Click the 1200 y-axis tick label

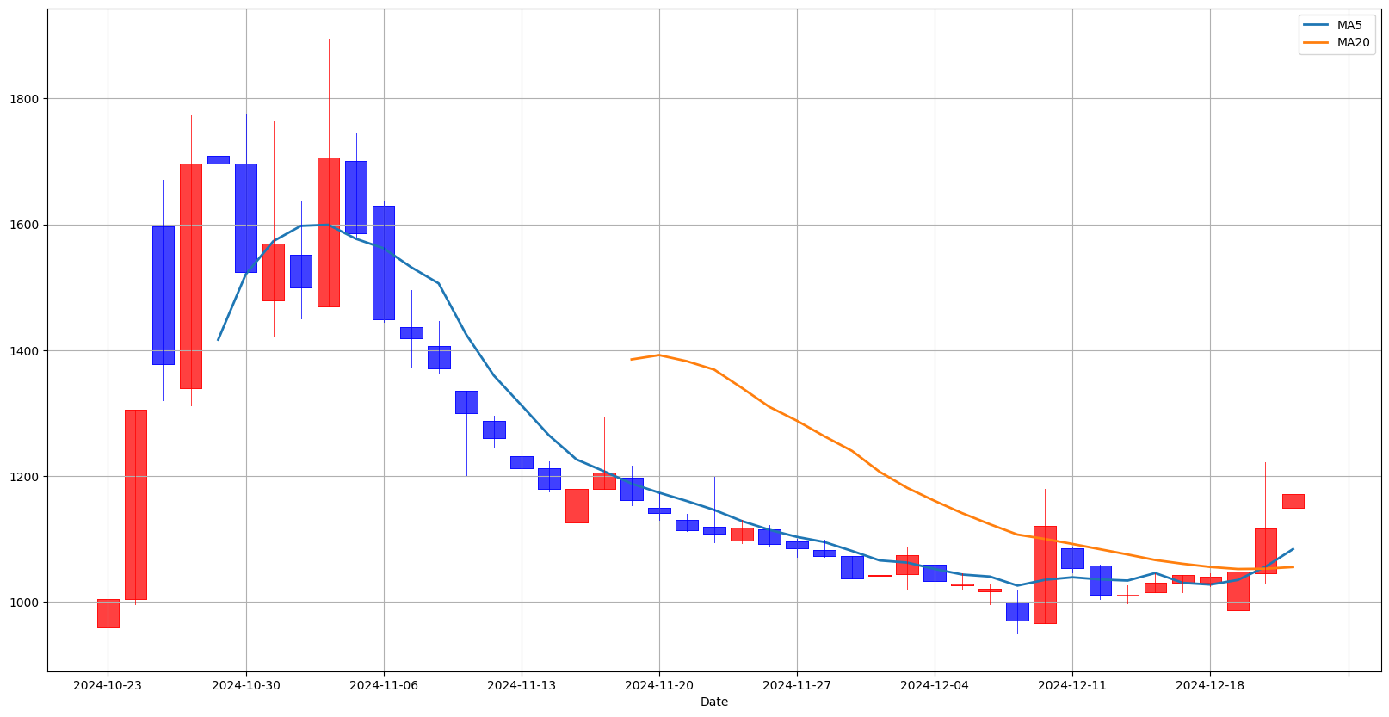pos(24,477)
